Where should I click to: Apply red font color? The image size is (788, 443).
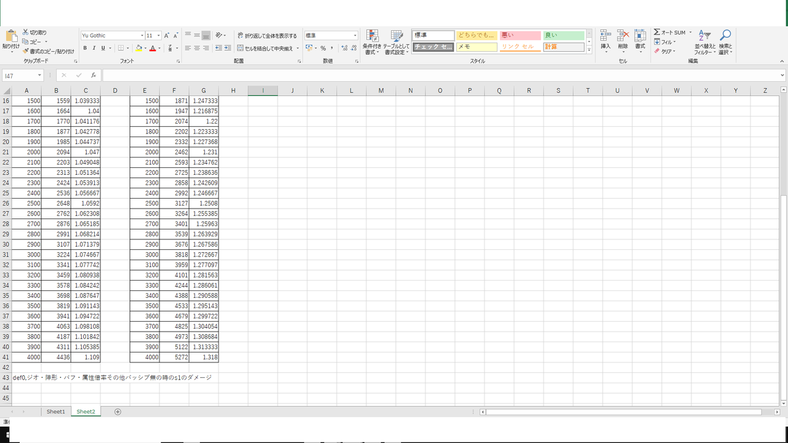[153, 48]
